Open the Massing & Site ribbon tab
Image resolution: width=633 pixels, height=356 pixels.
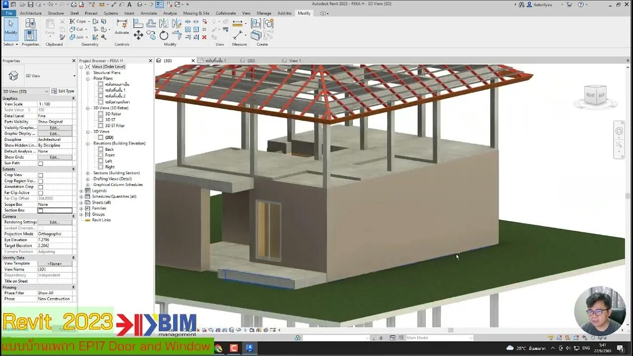(196, 13)
